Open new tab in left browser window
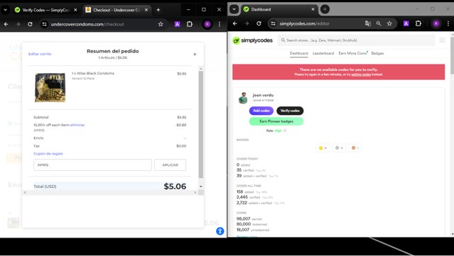Screen dimensions: 454x256 tap(158, 10)
